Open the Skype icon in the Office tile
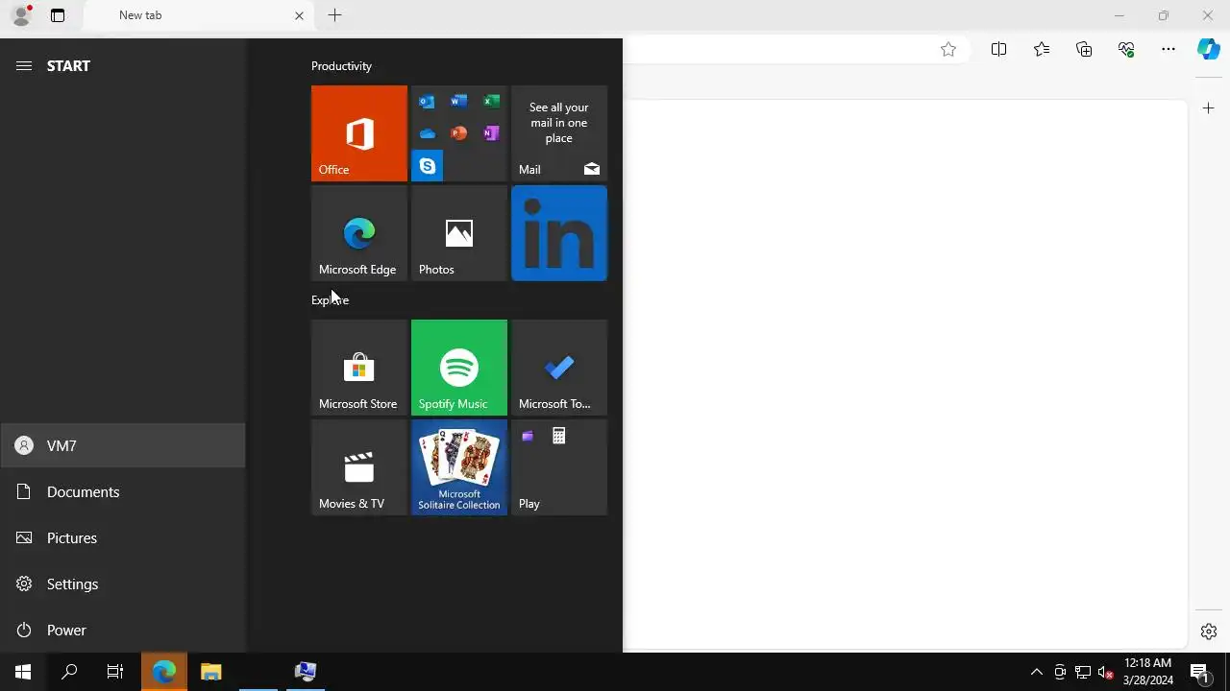Screen dimensions: 1230x691 tap(427, 166)
